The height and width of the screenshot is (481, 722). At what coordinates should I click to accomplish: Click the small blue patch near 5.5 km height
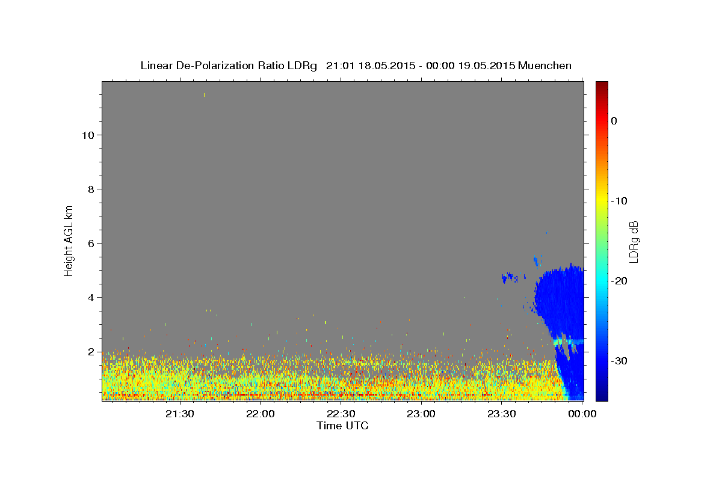tap(537, 260)
